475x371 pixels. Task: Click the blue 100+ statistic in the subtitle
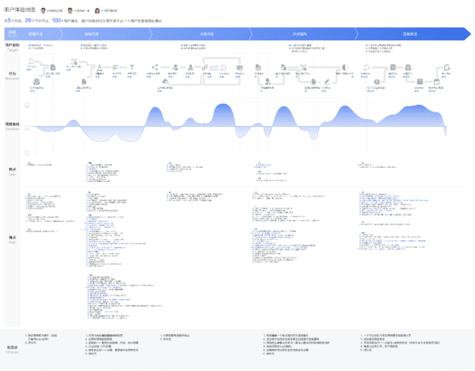[57, 21]
